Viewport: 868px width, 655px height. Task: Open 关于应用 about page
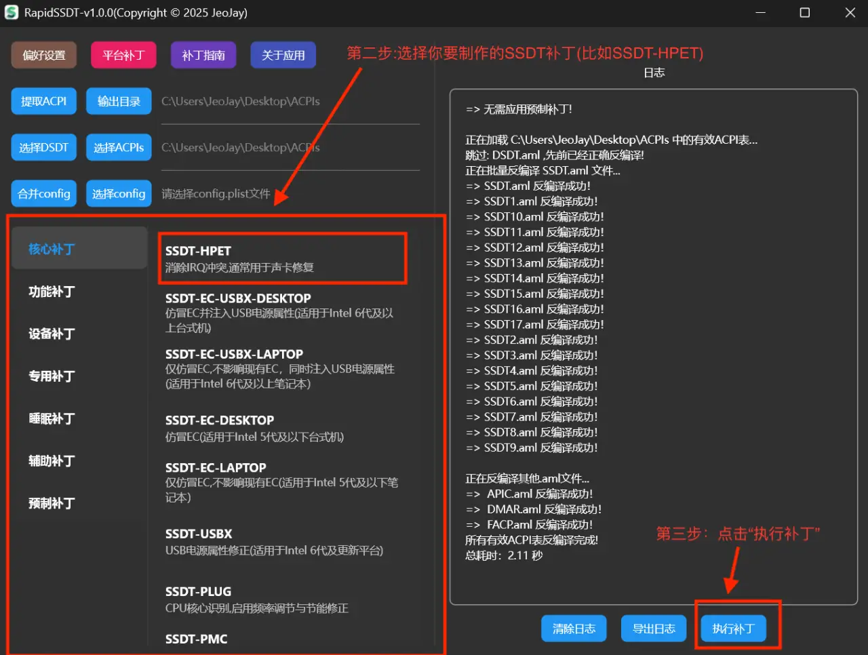[283, 56]
